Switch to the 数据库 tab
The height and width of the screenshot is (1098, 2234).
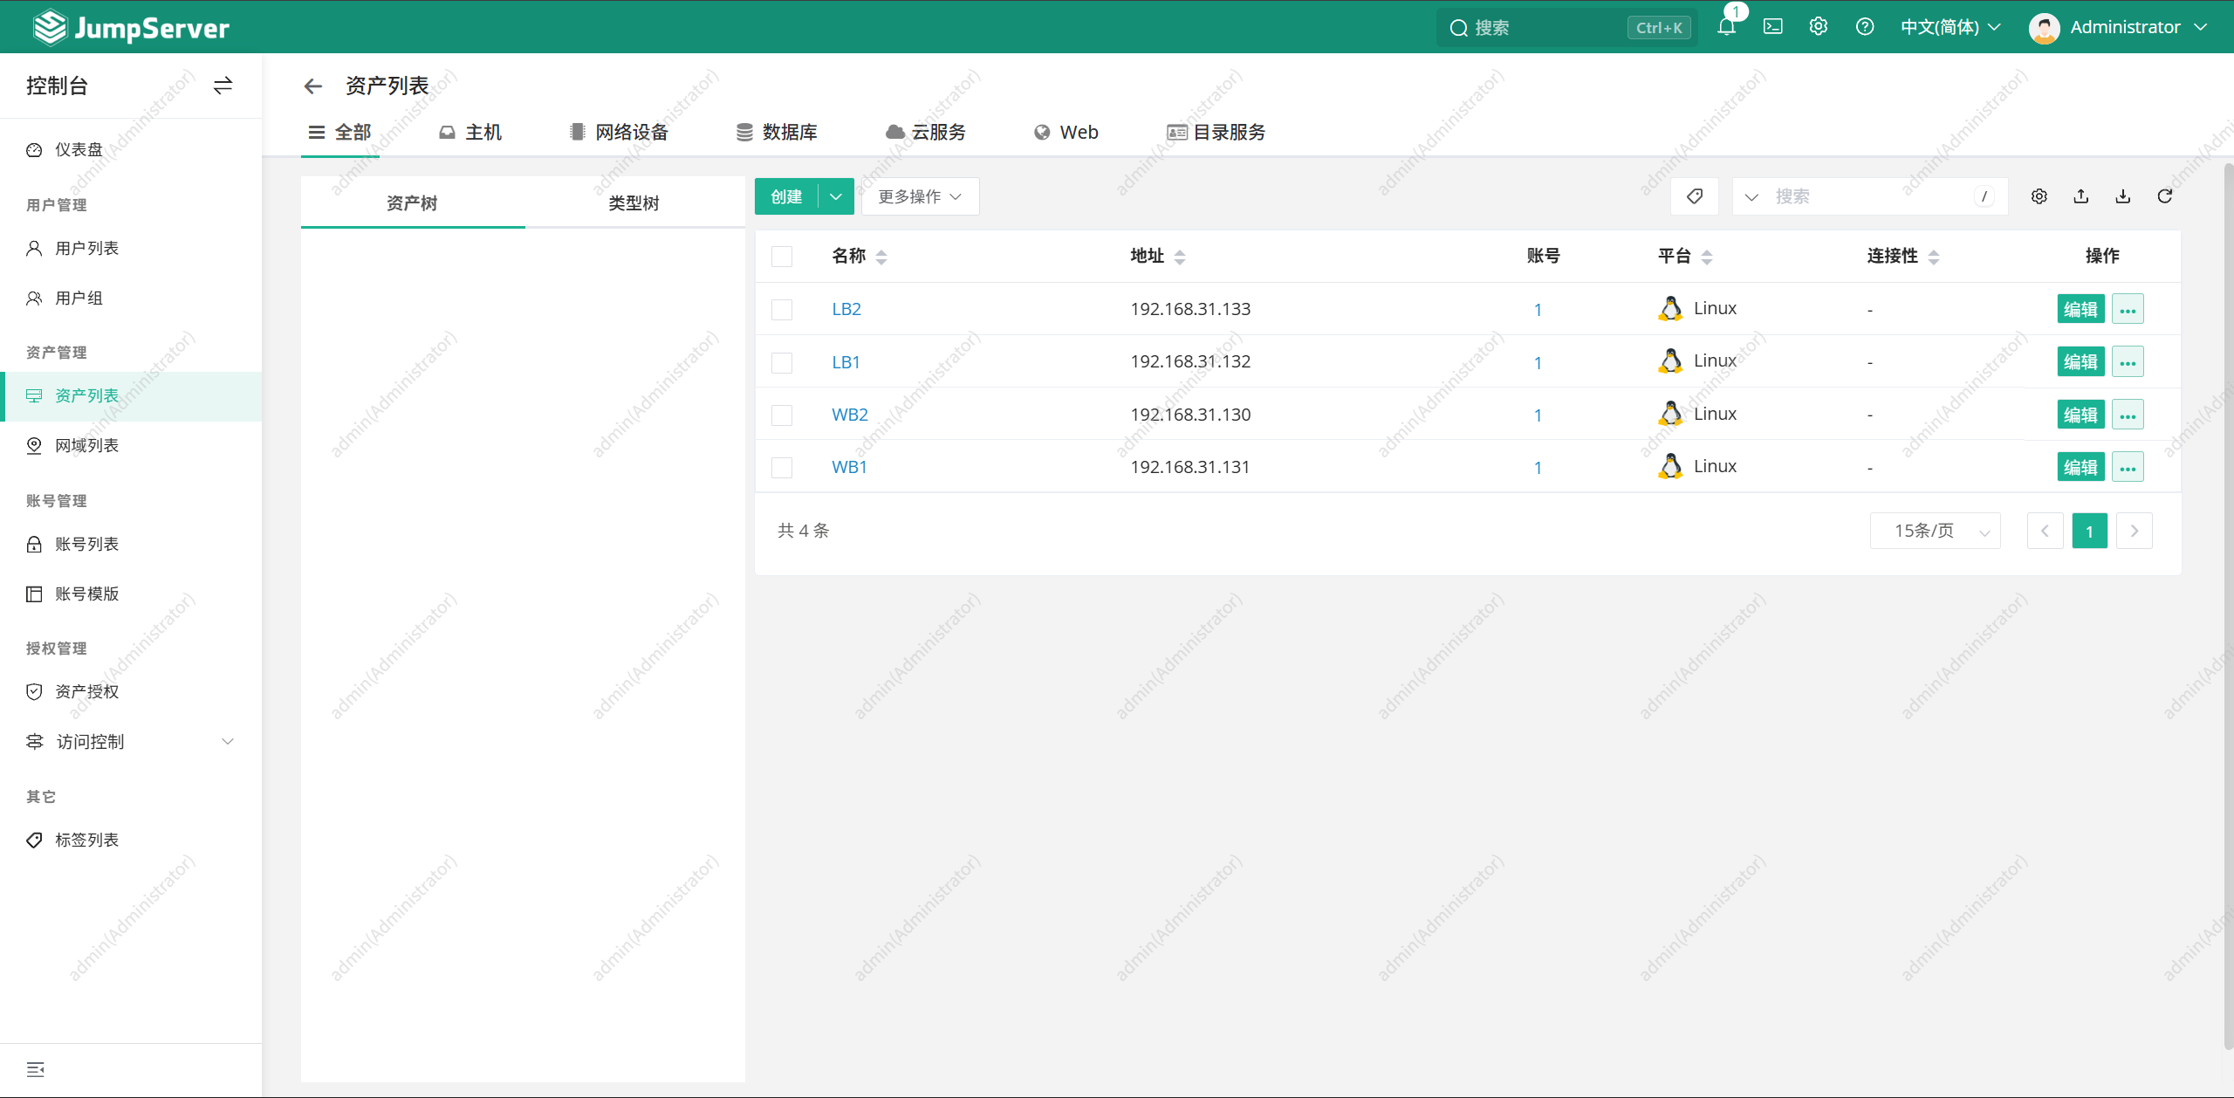pos(778,132)
